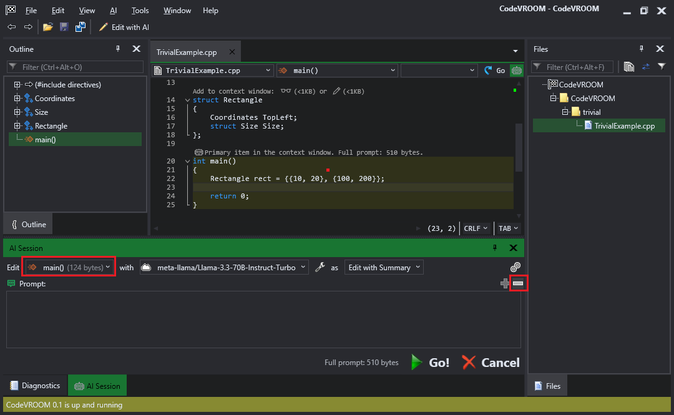Expand the Rectangle outline node
Image resolution: width=674 pixels, height=415 pixels.
[17, 126]
